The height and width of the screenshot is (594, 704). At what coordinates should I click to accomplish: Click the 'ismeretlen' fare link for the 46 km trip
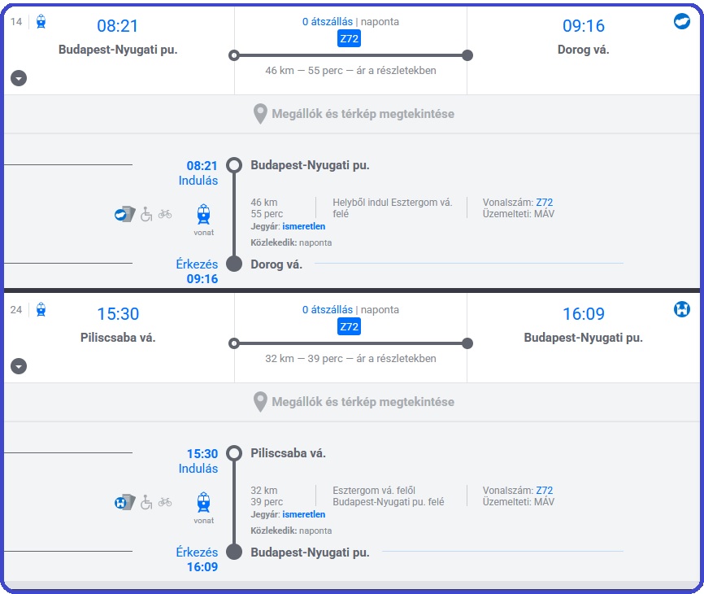pos(303,226)
